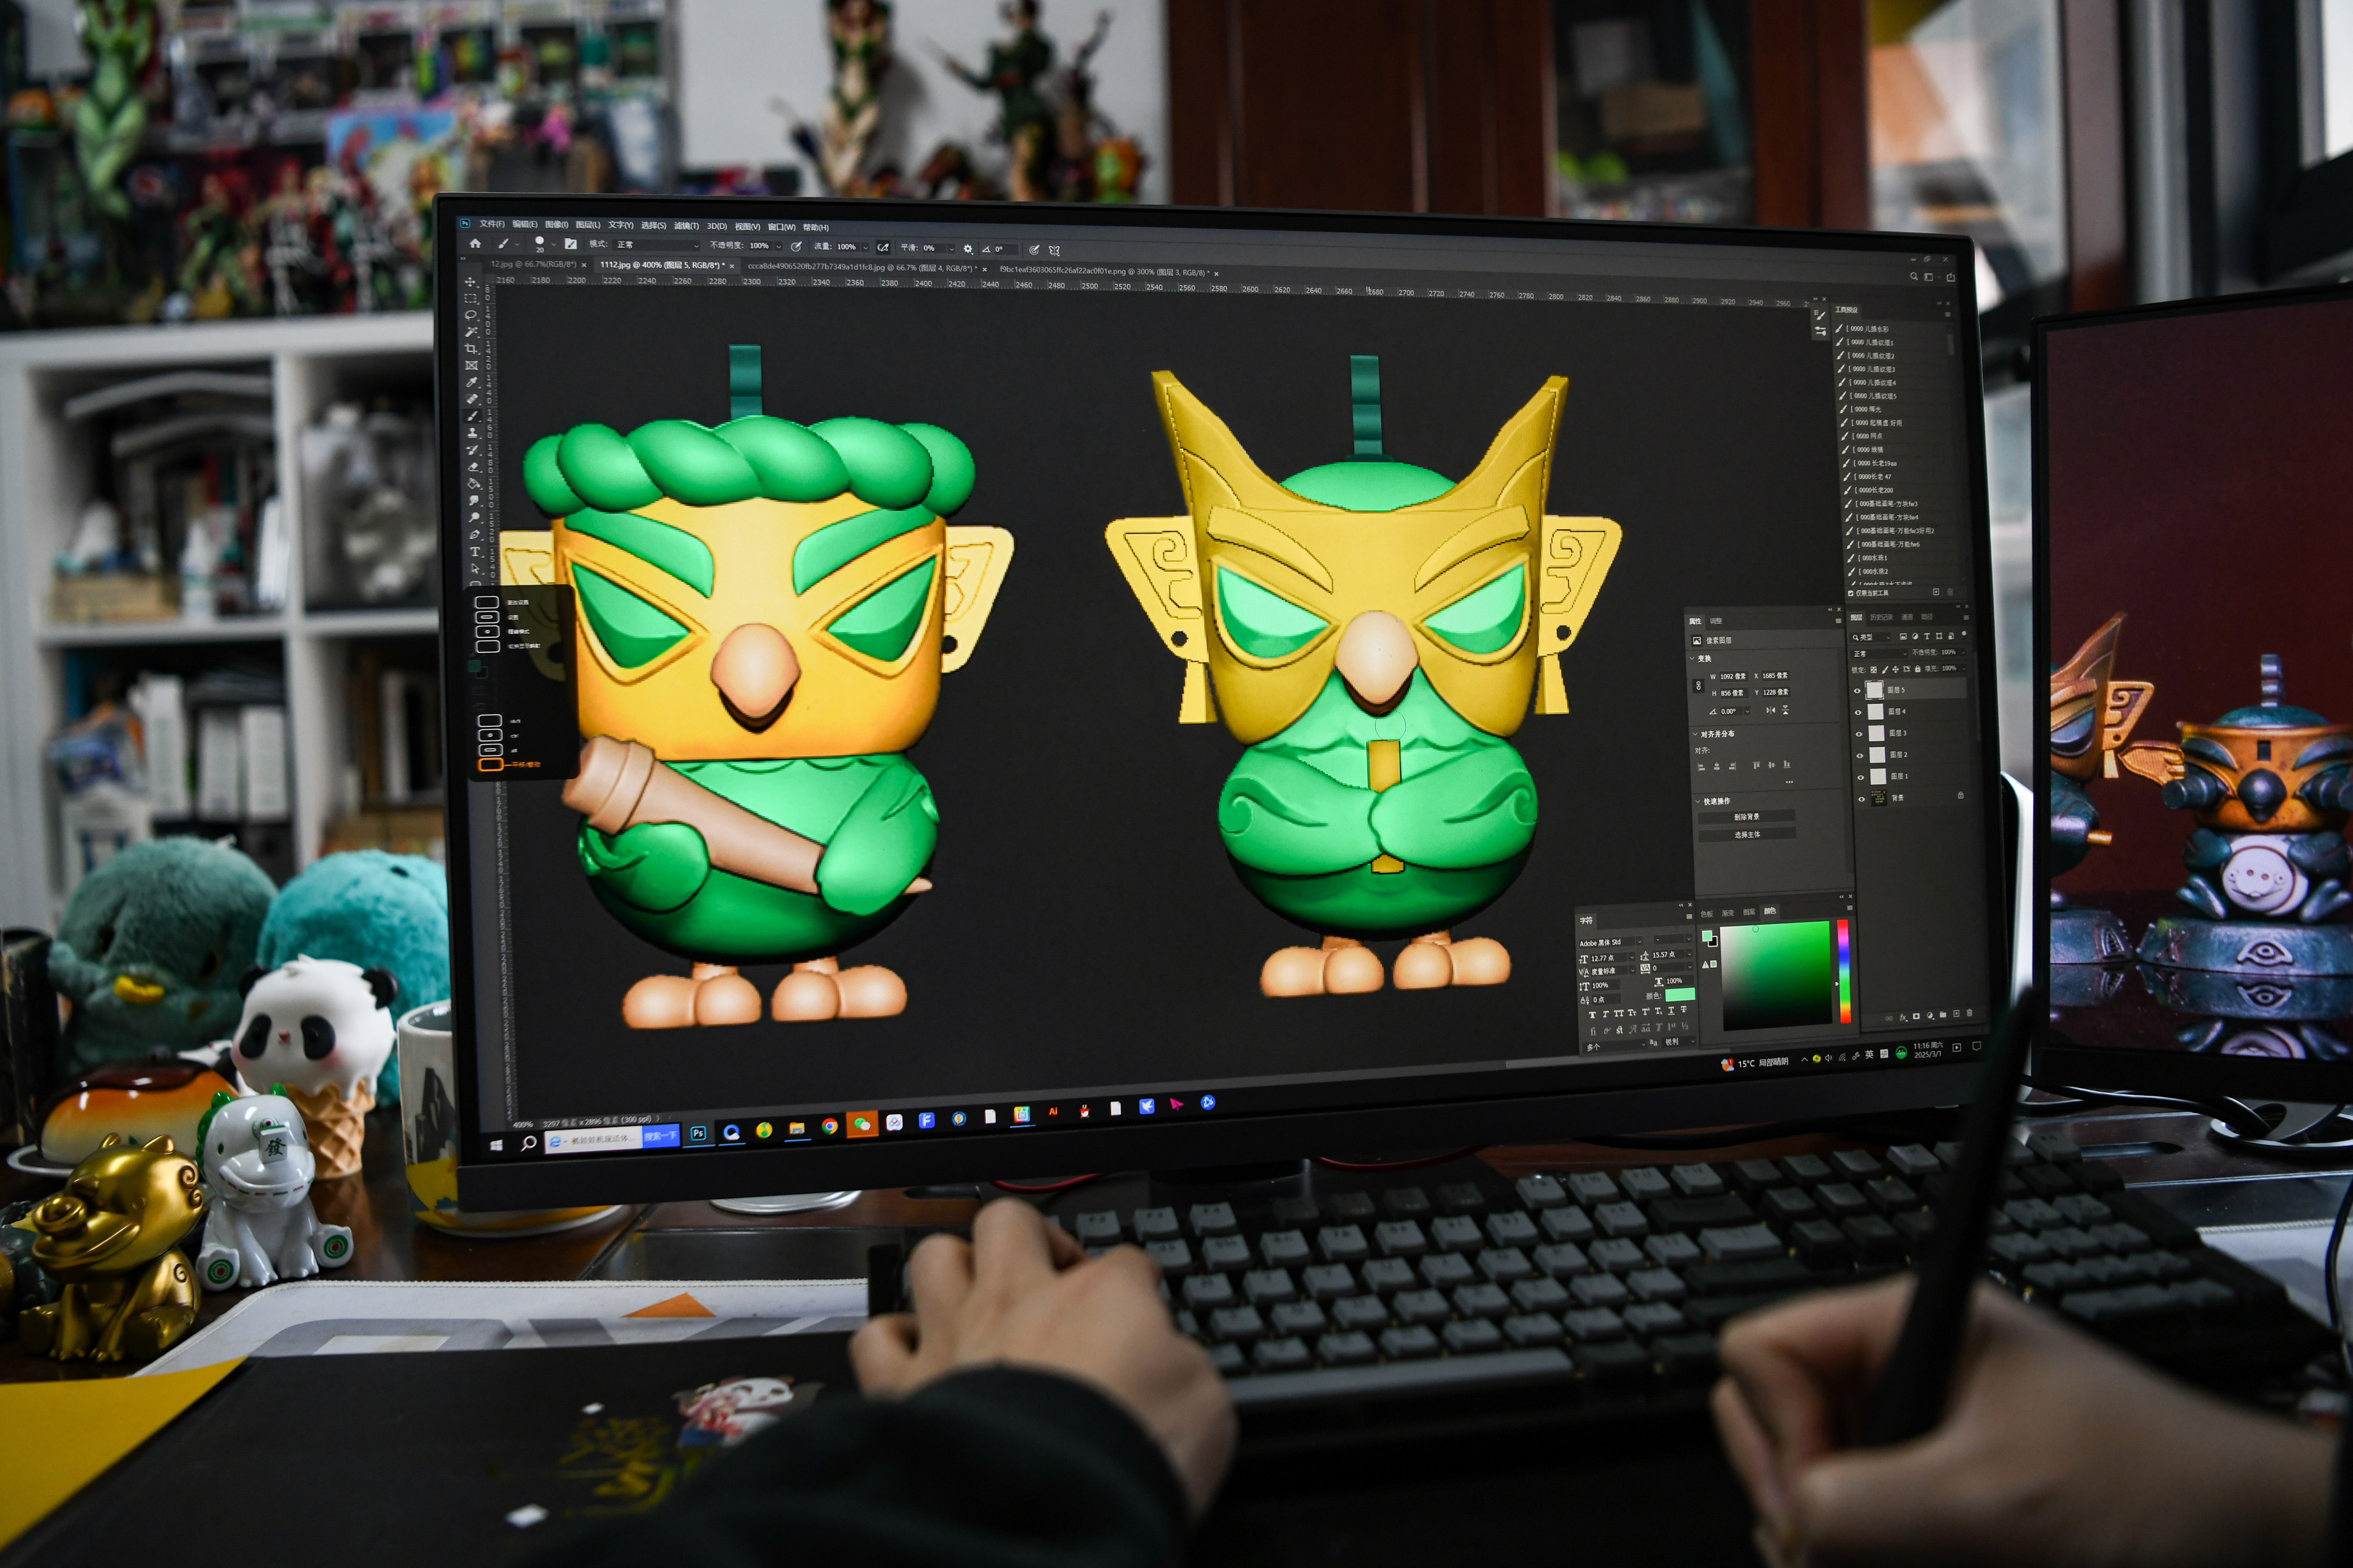This screenshot has width=2353, height=1568.
Task: Collapse the 快速操作 section
Action: click(1698, 801)
